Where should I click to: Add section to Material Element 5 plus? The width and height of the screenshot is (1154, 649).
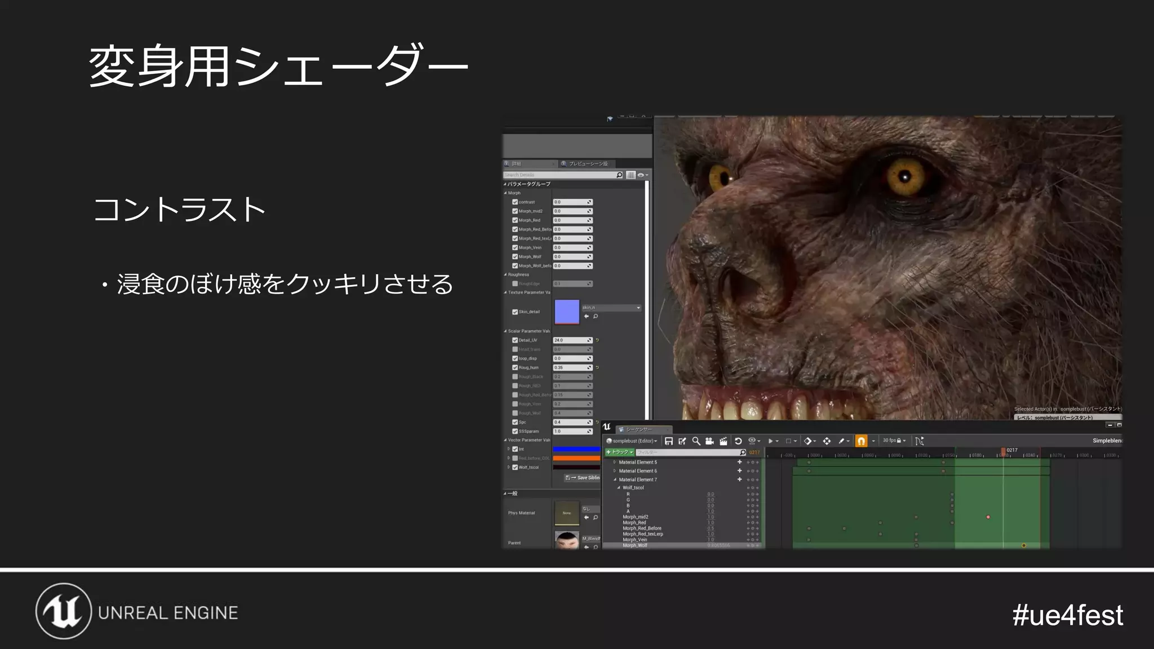coord(740,463)
